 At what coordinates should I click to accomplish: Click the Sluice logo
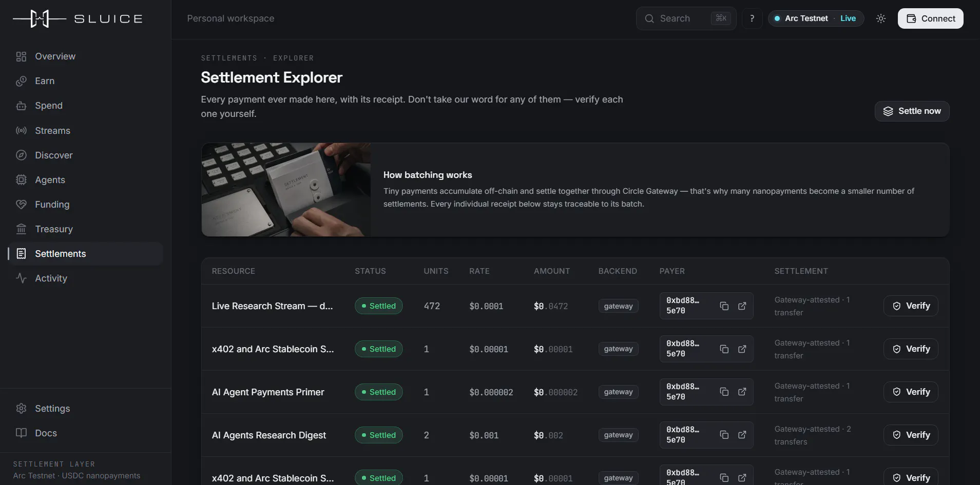click(x=78, y=19)
